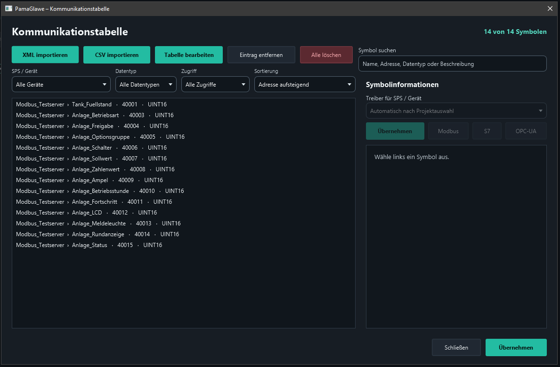Viewport: 560px width, 367px height.
Task: Select the Anlage_Freigabe row at 40004
Action: [x=184, y=126]
